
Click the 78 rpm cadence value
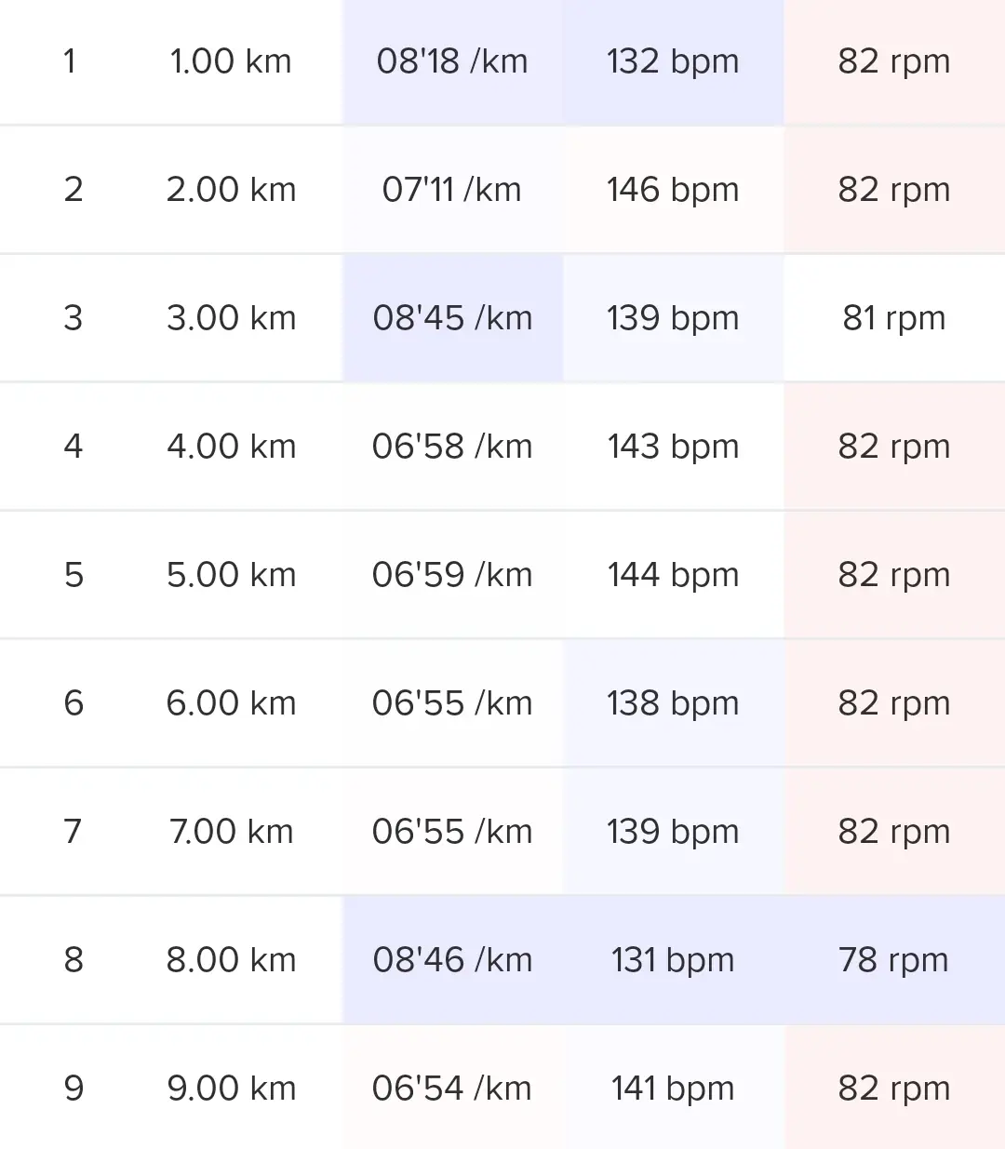pyautogui.click(x=893, y=960)
